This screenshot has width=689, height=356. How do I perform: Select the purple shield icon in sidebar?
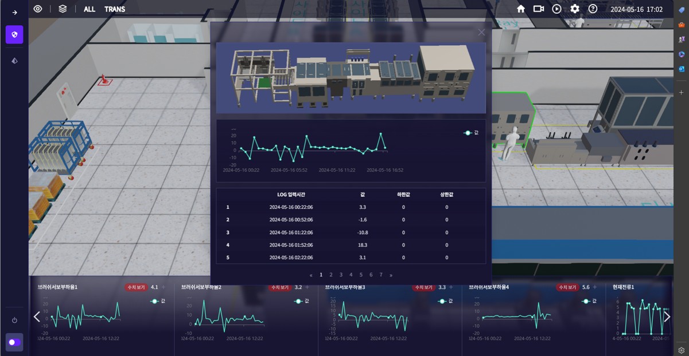click(14, 34)
